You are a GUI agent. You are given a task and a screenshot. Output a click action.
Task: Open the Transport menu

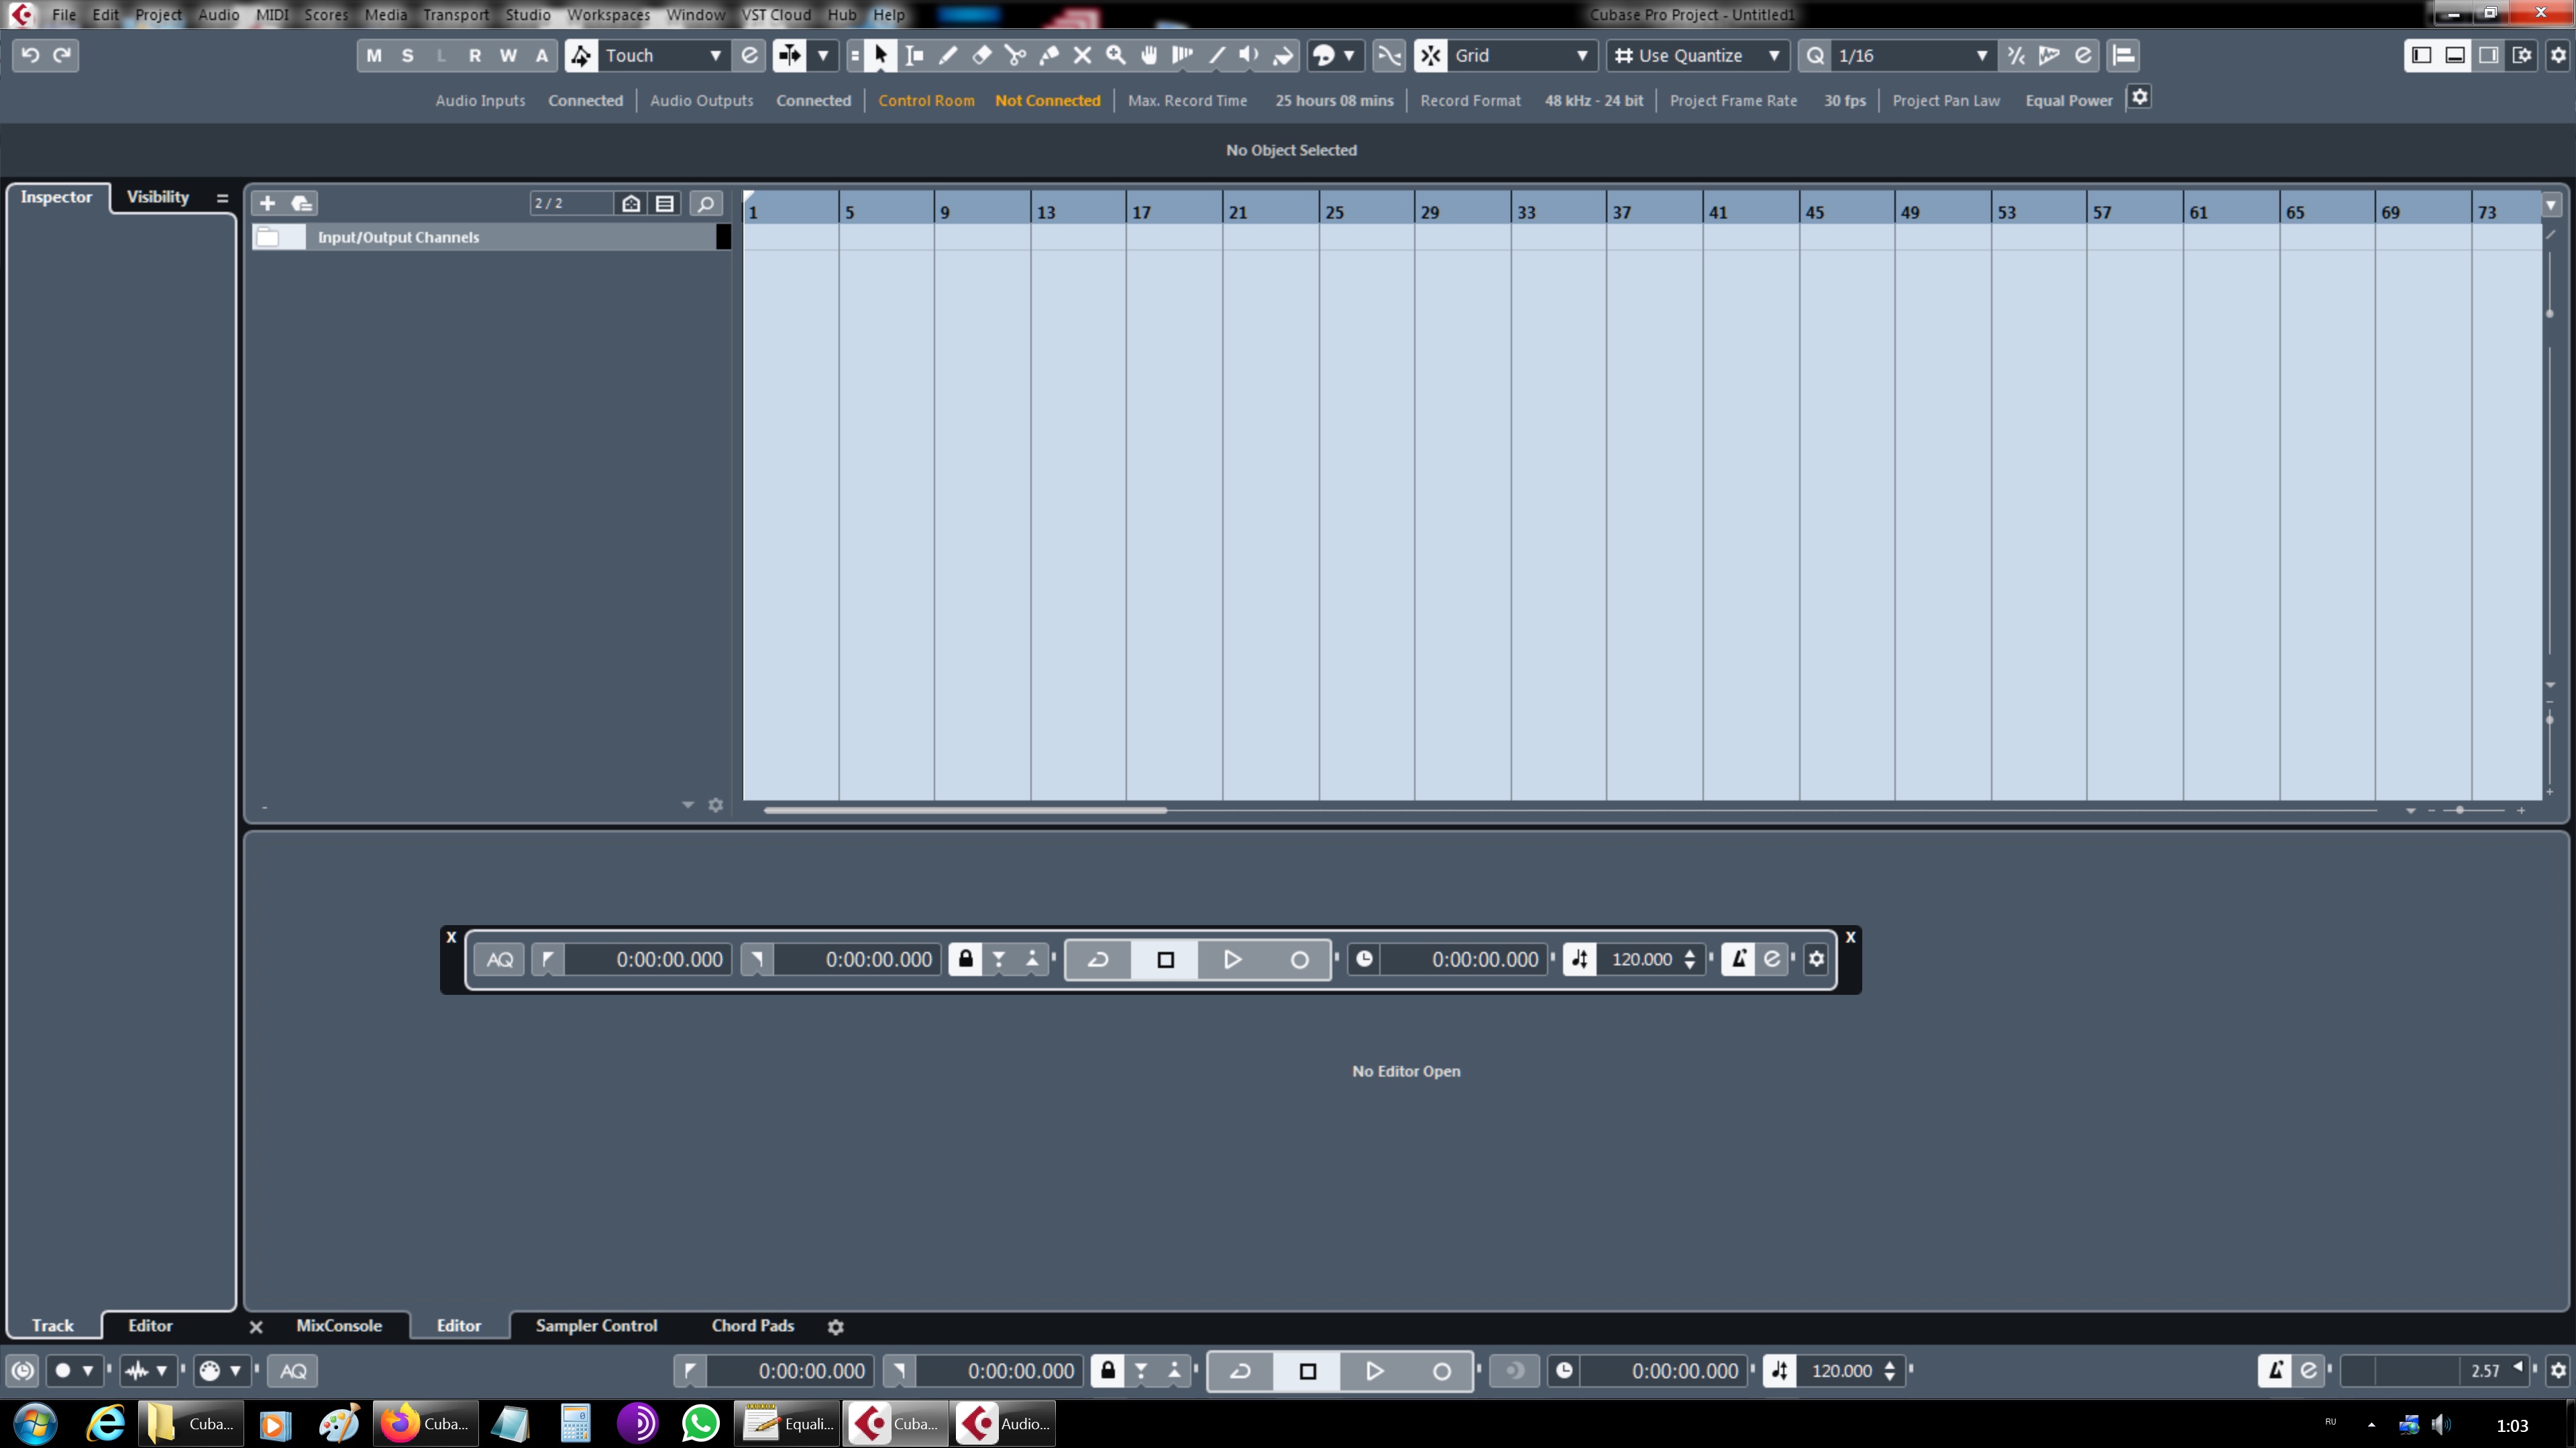(455, 15)
